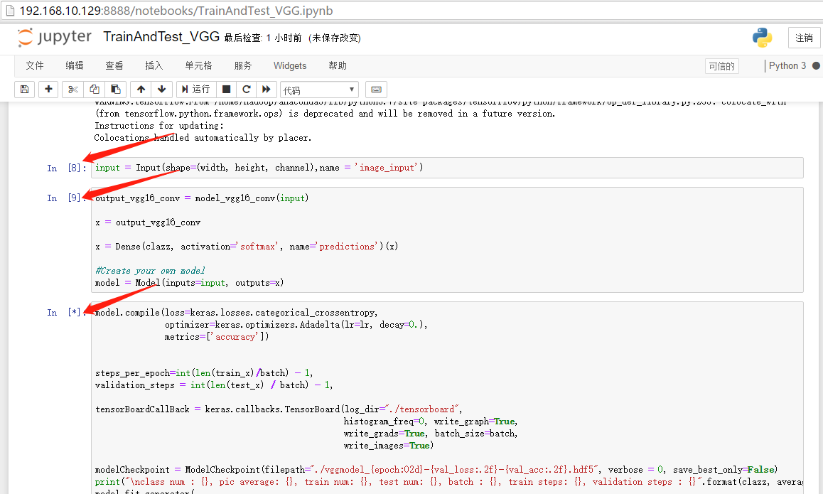Click the optimizer Adadelta line
Screen dimensions: 823x494
[x=296, y=324]
